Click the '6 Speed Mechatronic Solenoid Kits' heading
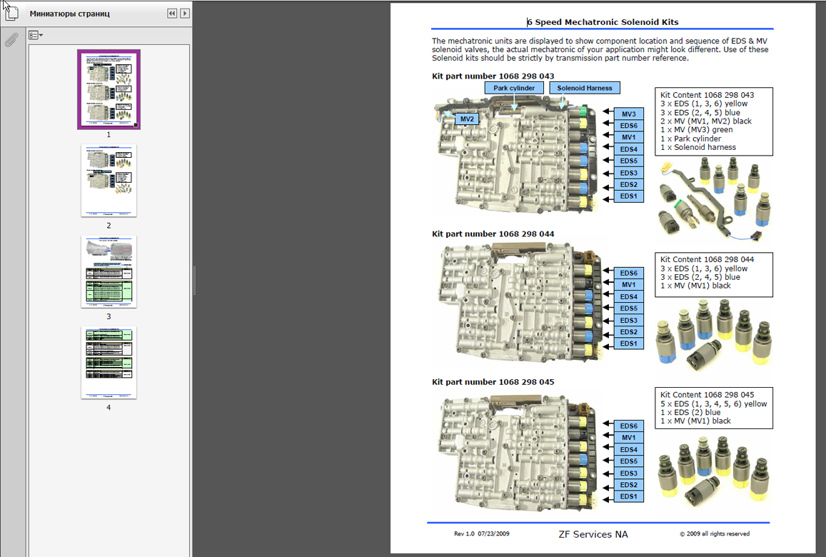 point(602,22)
